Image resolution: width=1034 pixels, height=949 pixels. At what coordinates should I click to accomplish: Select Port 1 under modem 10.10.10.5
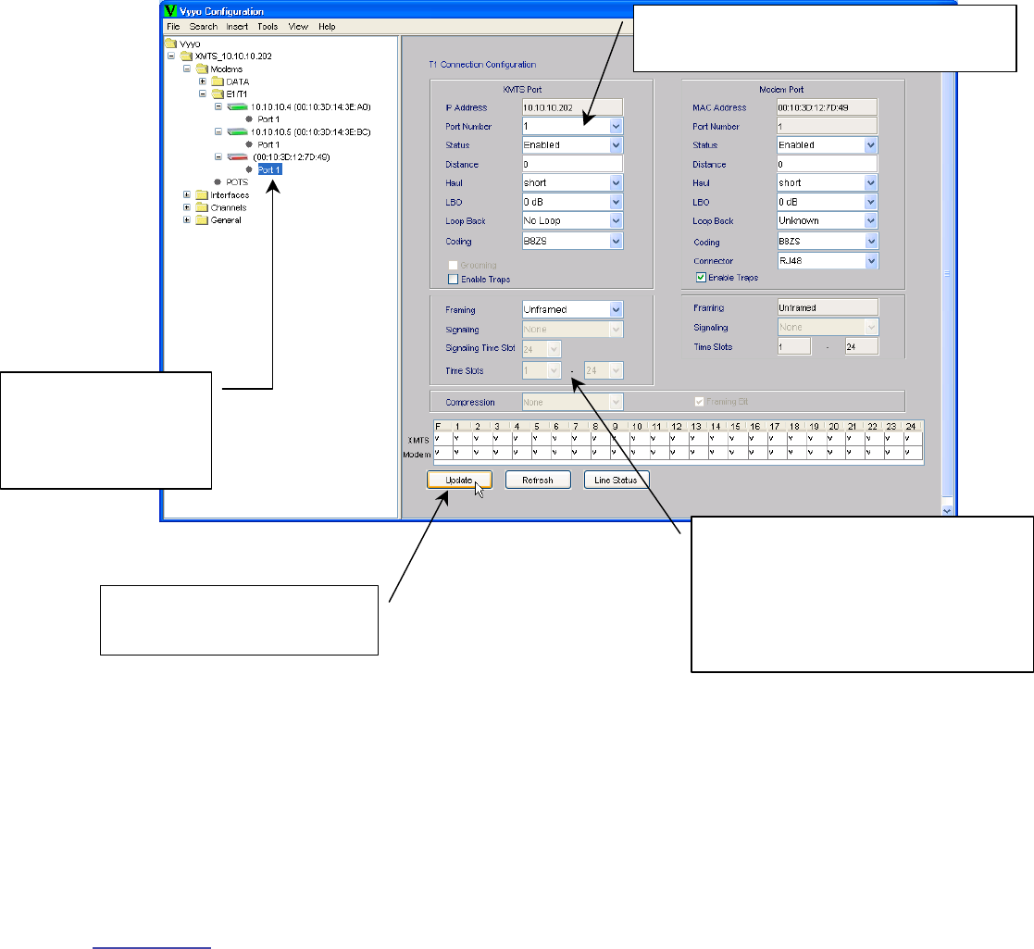(268, 144)
